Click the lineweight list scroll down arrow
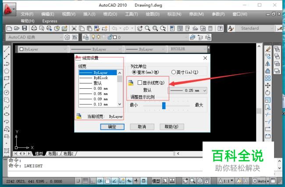The image size is (285, 187). (120, 104)
